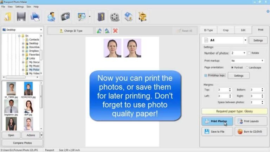Select Portrait page orientation
The width and height of the screenshot is (270, 152).
[232, 68]
